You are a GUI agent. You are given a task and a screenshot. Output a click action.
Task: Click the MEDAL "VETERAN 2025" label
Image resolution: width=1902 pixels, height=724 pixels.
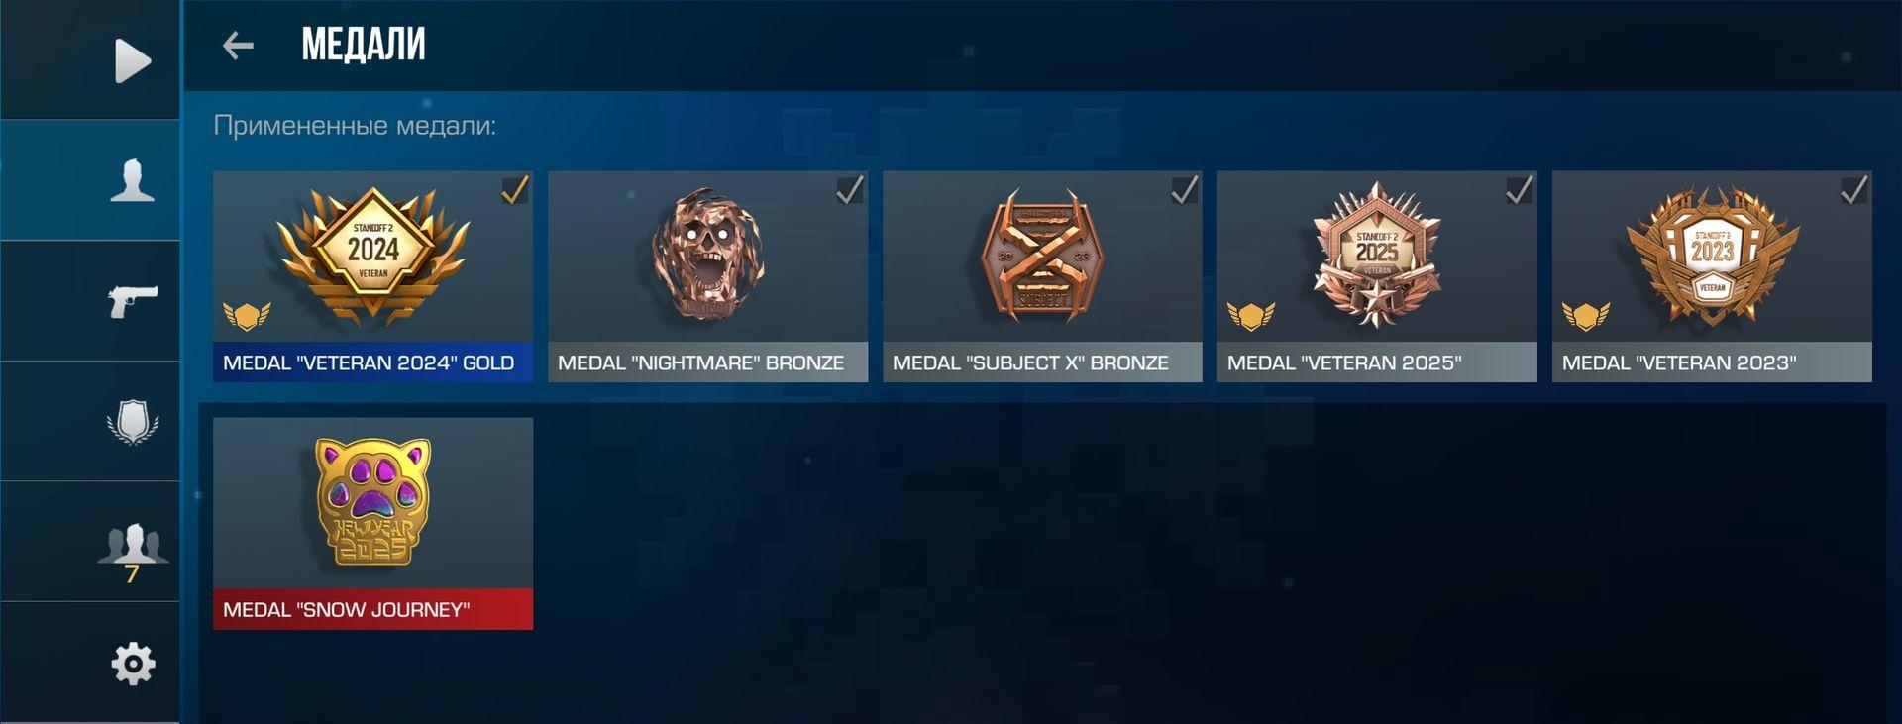point(1344,362)
